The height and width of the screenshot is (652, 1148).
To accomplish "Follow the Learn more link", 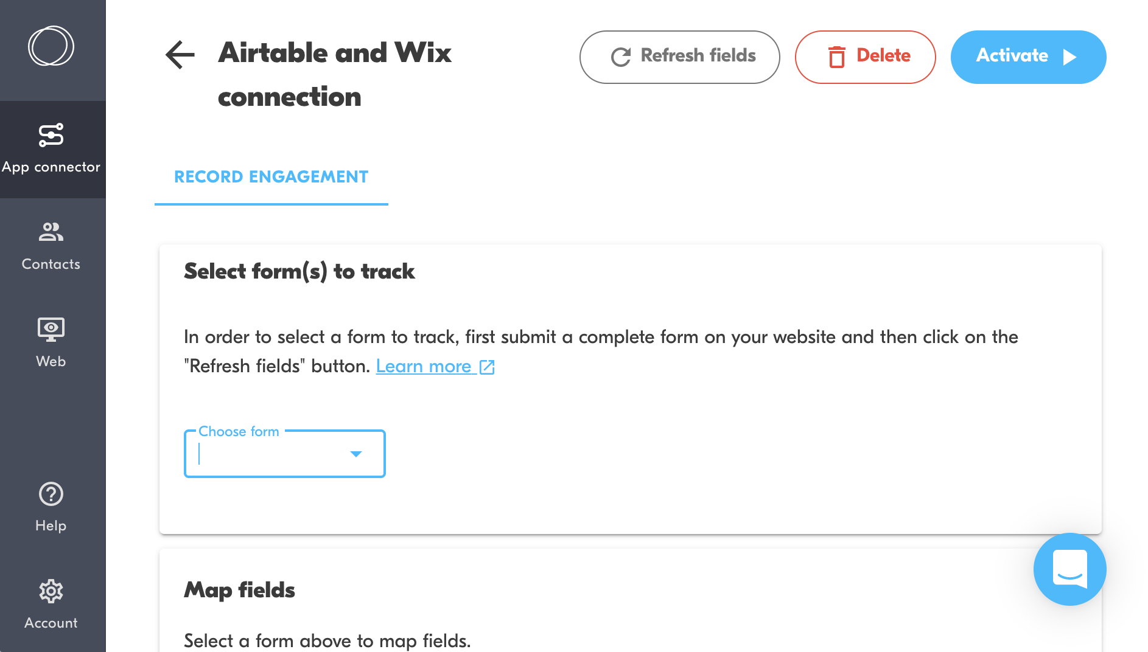I will [x=424, y=366].
